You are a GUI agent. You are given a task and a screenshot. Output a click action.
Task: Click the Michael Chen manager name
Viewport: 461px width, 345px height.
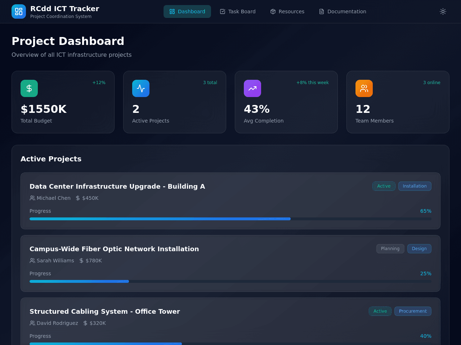click(x=54, y=198)
